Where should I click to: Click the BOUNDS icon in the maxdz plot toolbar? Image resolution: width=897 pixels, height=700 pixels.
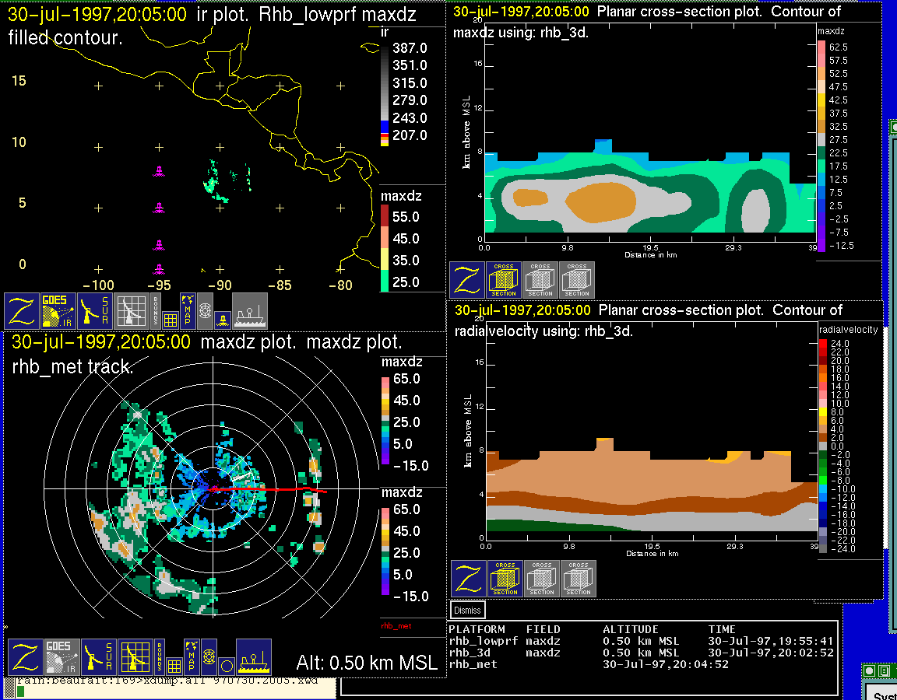click(159, 656)
